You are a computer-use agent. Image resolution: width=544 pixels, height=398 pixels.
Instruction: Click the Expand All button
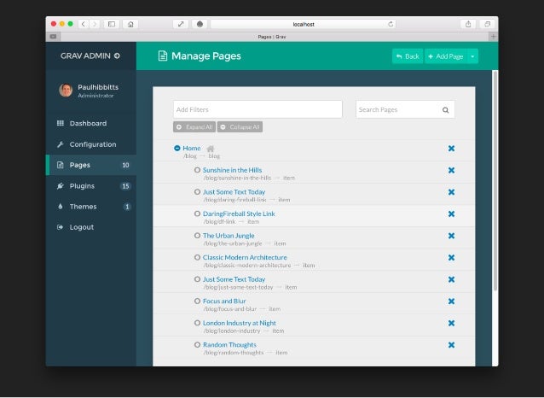[x=194, y=127]
